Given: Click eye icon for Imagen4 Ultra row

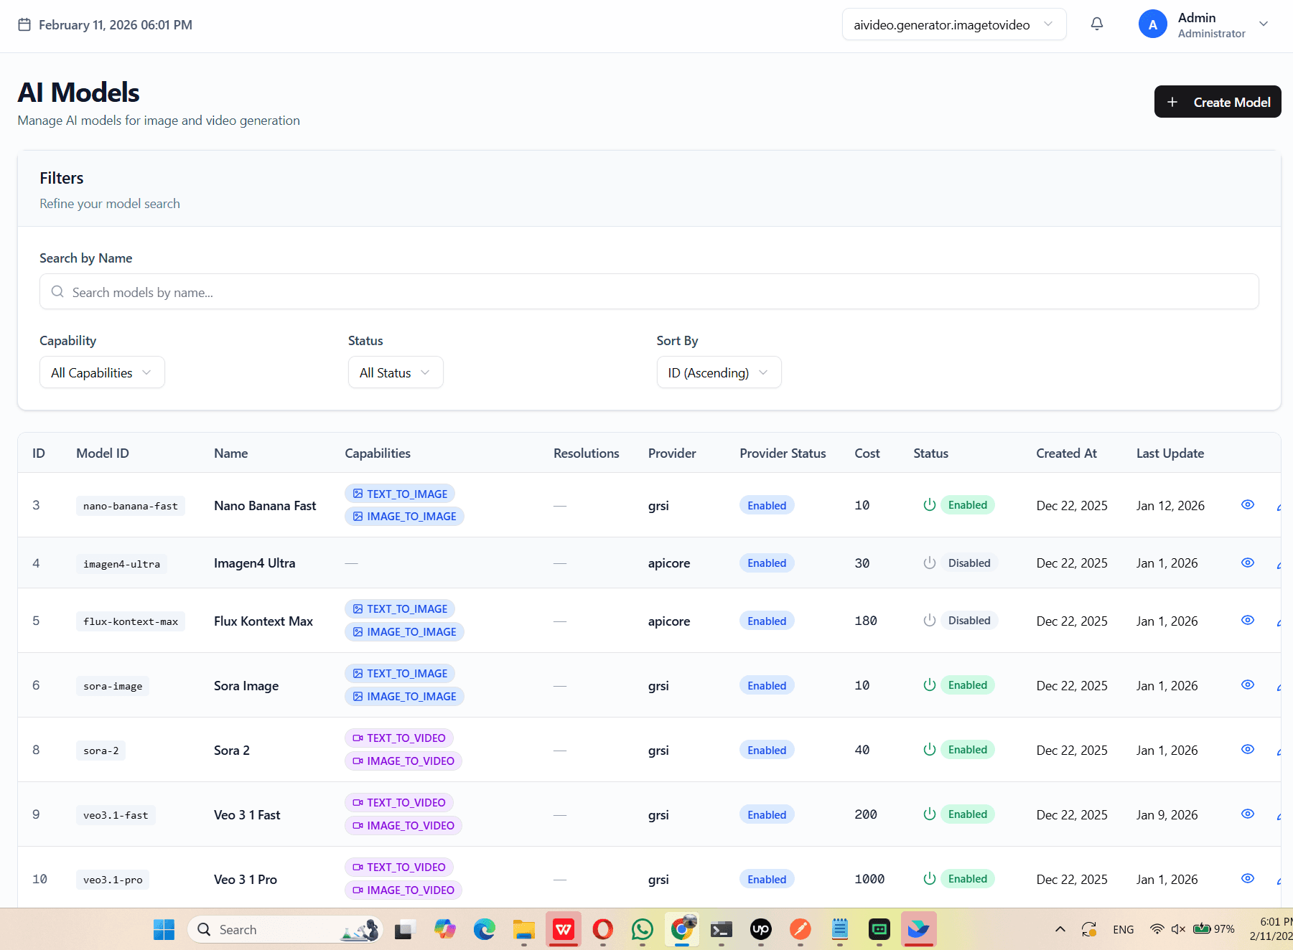Looking at the screenshot, I should coord(1247,563).
